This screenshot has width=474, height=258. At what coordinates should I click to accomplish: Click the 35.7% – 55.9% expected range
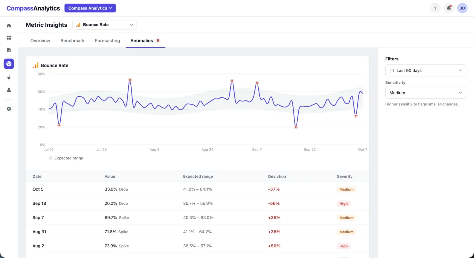(x=198, y=204)
